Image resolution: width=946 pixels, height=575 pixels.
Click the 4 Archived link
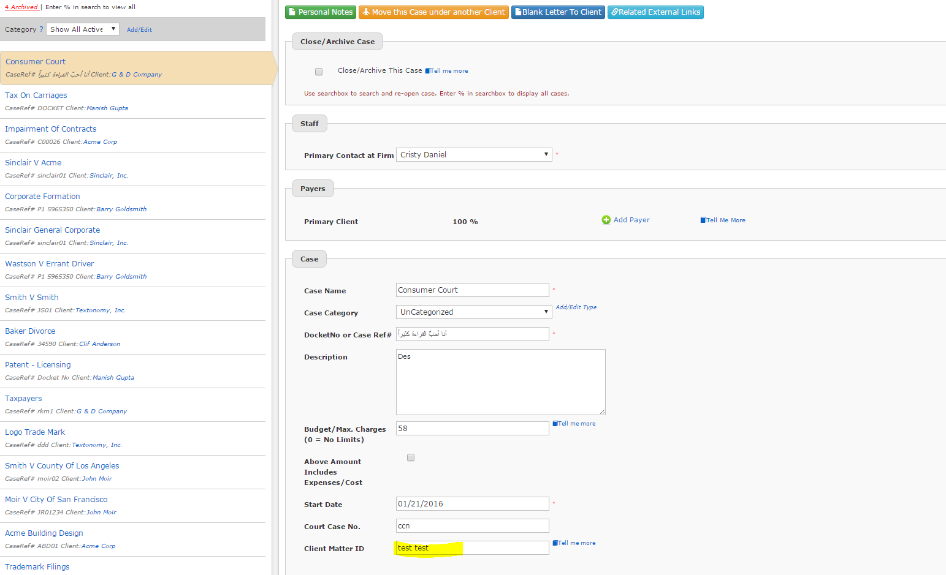(x=21, y=7)
